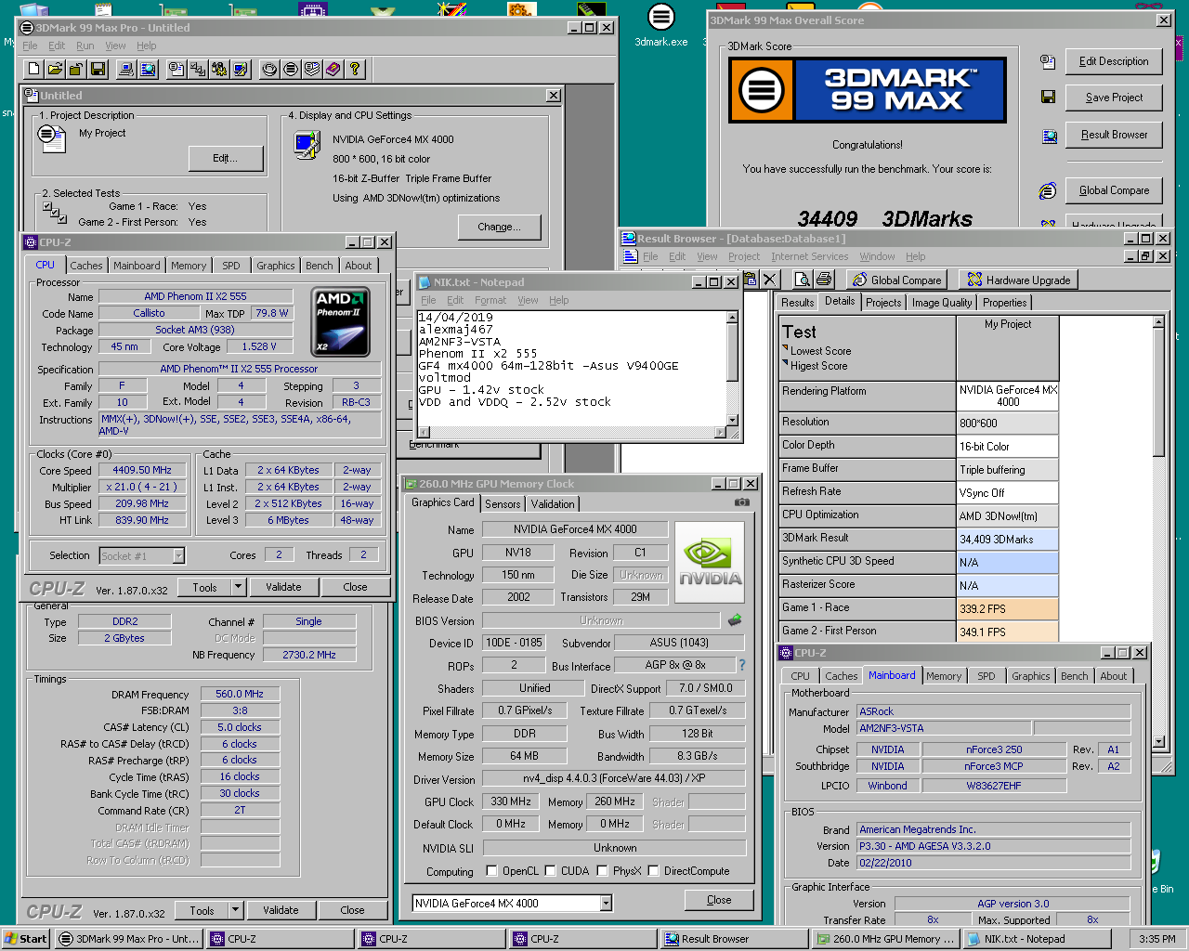
Task: Open the 3dmark.exe desktop icon
Action: [661, 25]
